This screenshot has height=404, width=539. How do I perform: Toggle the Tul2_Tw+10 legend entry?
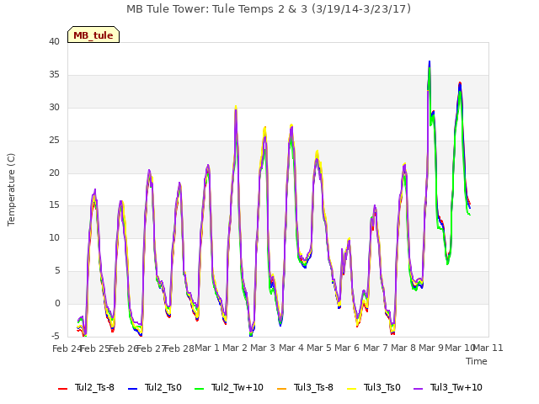pyautogui.click(x=229, y=387)
